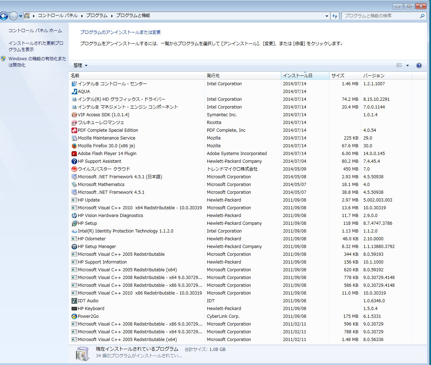Select インテル® コントロール・センター icon

point(74,84)
